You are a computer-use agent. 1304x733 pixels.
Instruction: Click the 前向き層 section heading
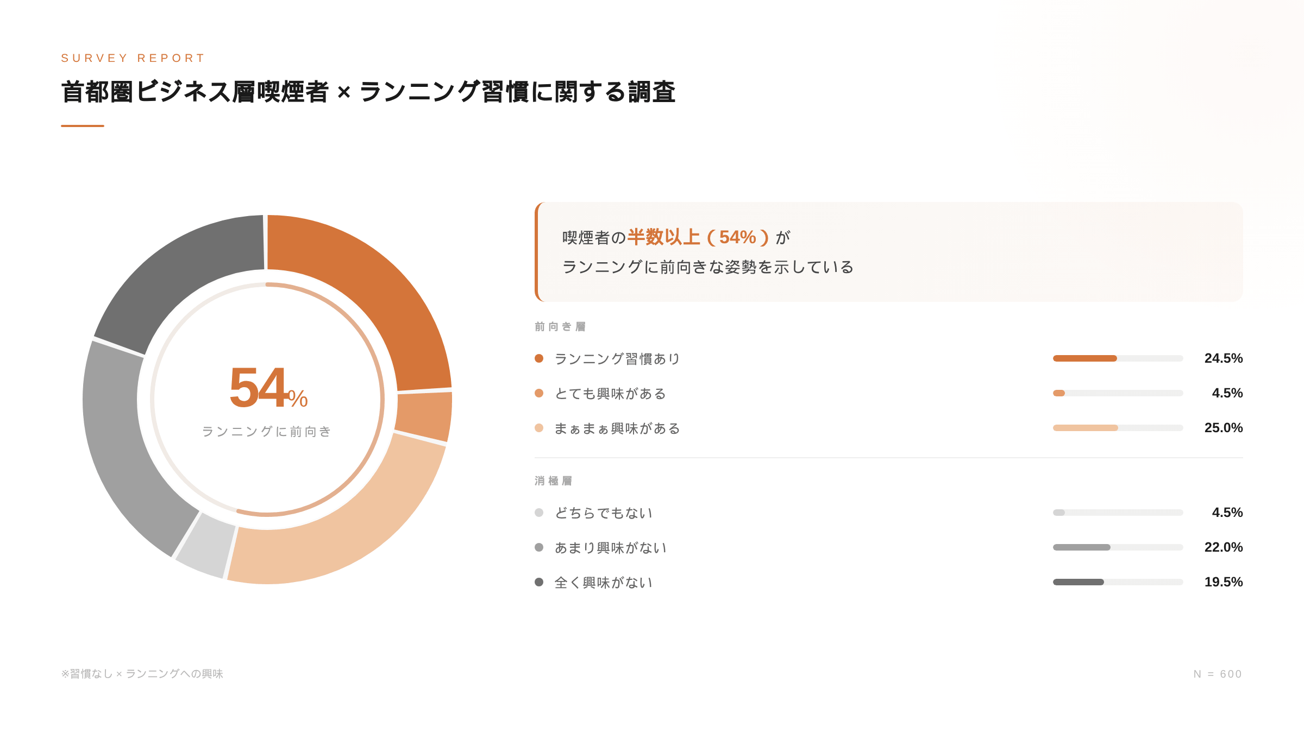pos(560,326)
